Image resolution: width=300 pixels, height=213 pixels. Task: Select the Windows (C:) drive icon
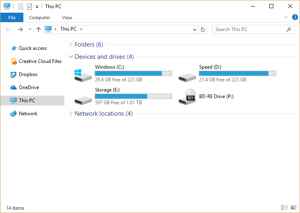[83, 76]
